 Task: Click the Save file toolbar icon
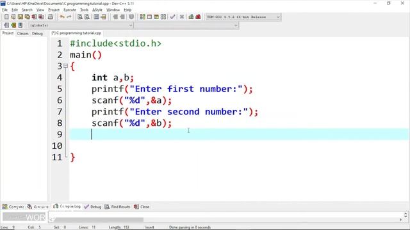pyautogui.click(x=20, y=17)
